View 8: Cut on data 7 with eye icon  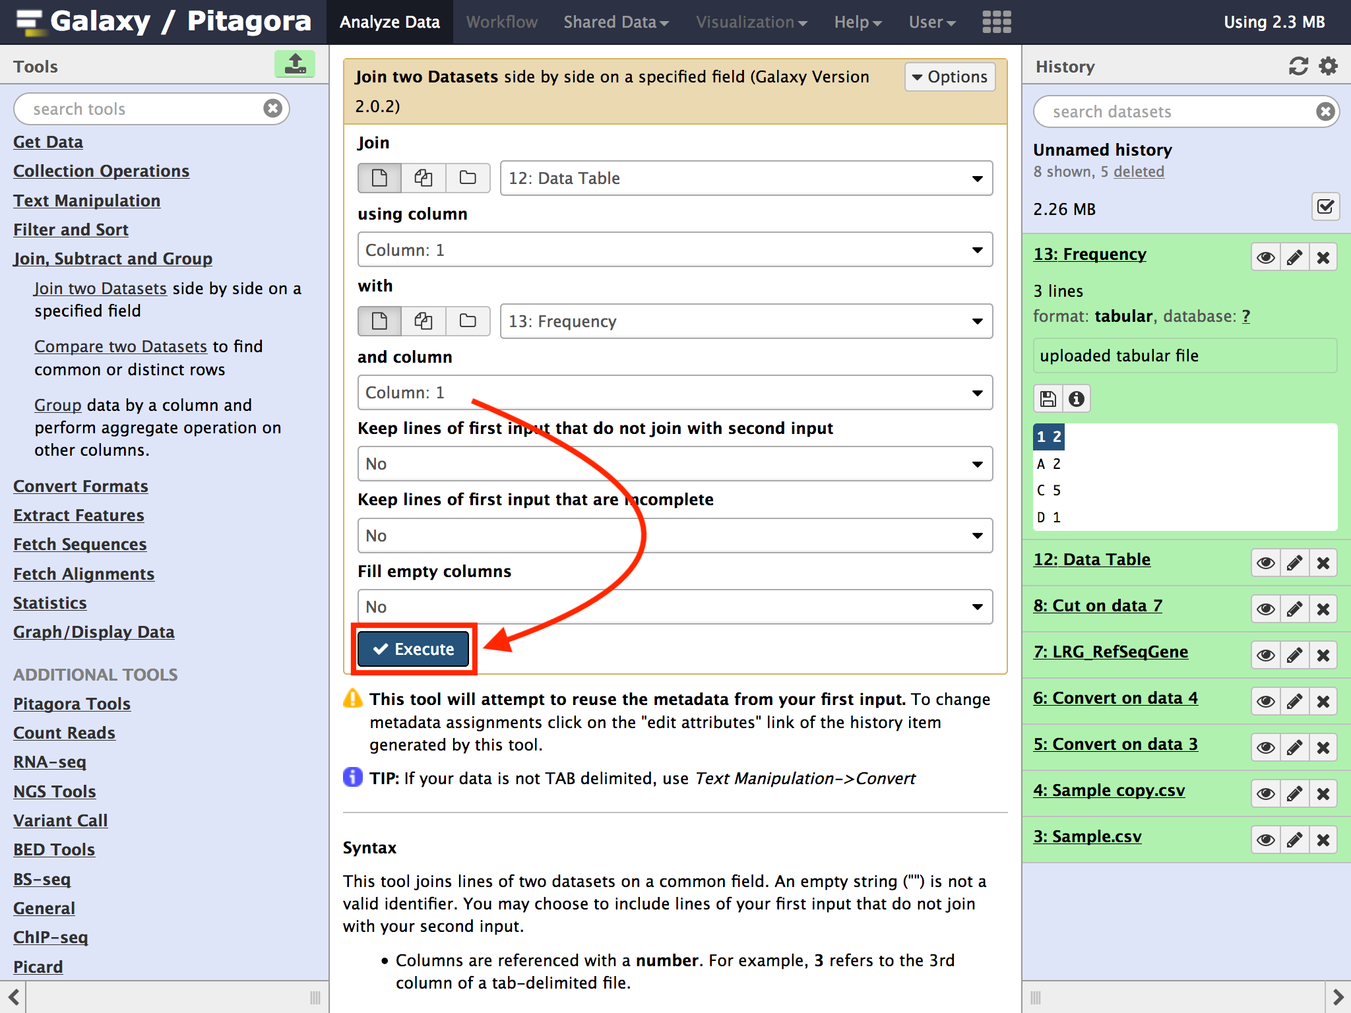tap(1265, 609)
